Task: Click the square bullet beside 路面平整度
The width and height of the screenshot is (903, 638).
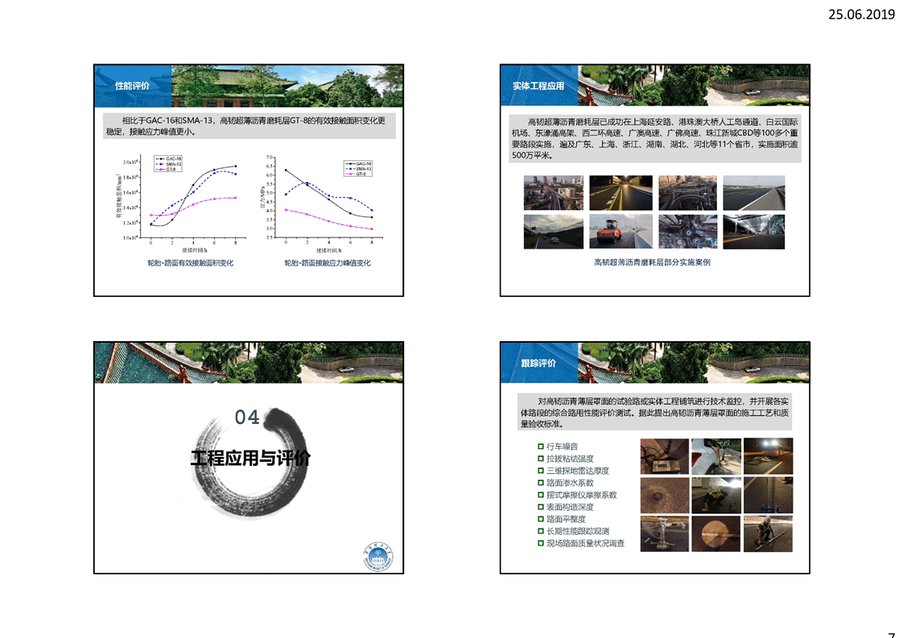Action: [541, 519]
